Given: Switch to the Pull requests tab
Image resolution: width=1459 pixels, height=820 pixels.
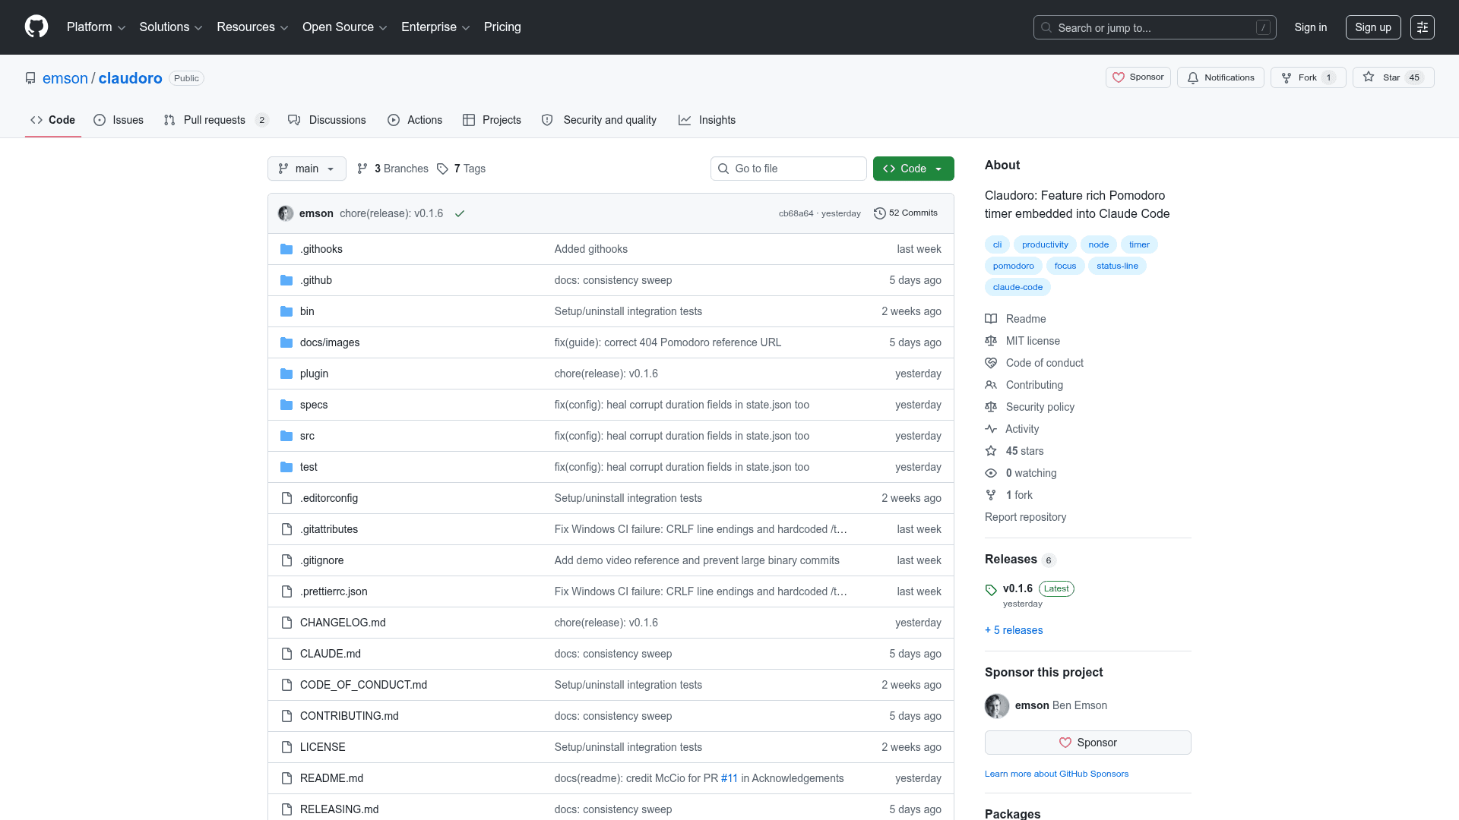Looking at the screenshot, I should pos(216,120).
